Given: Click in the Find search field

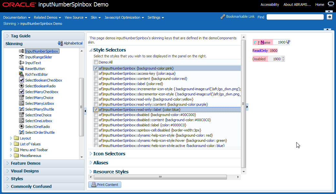Looking at the screenshot, I should tap(295, 17).
